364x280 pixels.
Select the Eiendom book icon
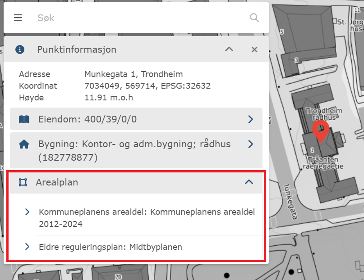[24, 119]
